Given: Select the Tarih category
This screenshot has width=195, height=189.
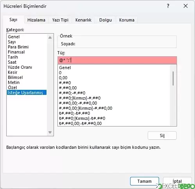Looking at the screenshot, I should coord(27,57).
